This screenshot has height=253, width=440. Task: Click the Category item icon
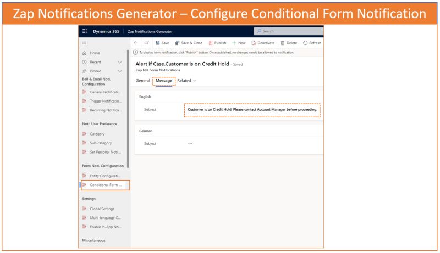click(84, 134)
